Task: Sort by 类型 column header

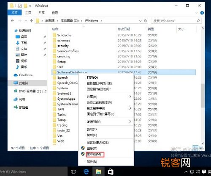Action: point(151,29)
